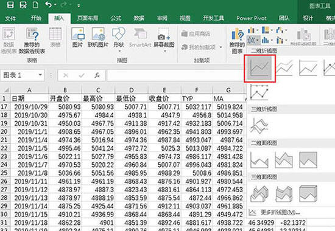Select the 2D stacked area chart

click(284, 160)
